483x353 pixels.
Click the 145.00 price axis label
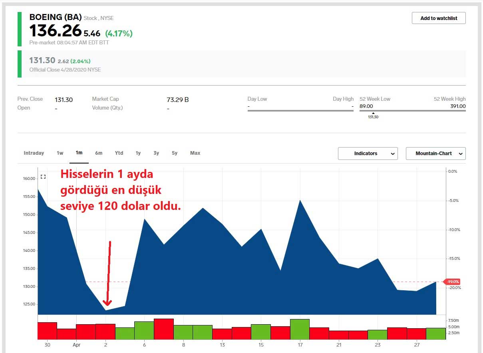coord(29,233)
